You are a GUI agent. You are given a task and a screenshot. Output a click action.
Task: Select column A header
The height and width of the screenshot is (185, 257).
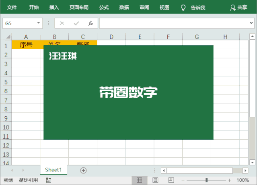click(x=26, y=37)
